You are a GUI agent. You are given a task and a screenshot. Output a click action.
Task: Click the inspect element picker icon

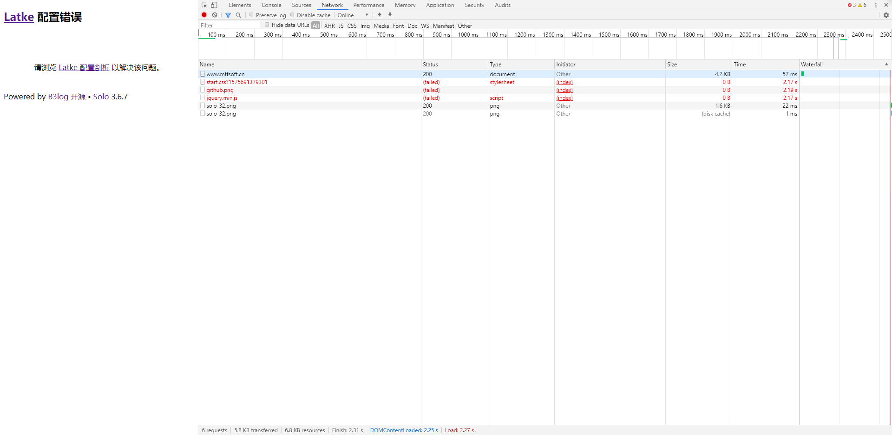click(204, 5)
